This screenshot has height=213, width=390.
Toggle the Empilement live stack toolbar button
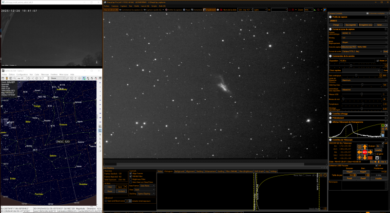pos(210,10)
